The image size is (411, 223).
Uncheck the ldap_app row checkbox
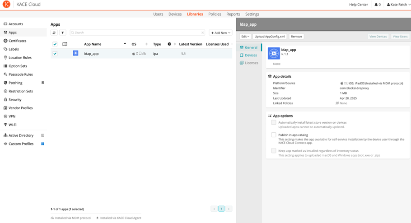[x=55, y=53]
